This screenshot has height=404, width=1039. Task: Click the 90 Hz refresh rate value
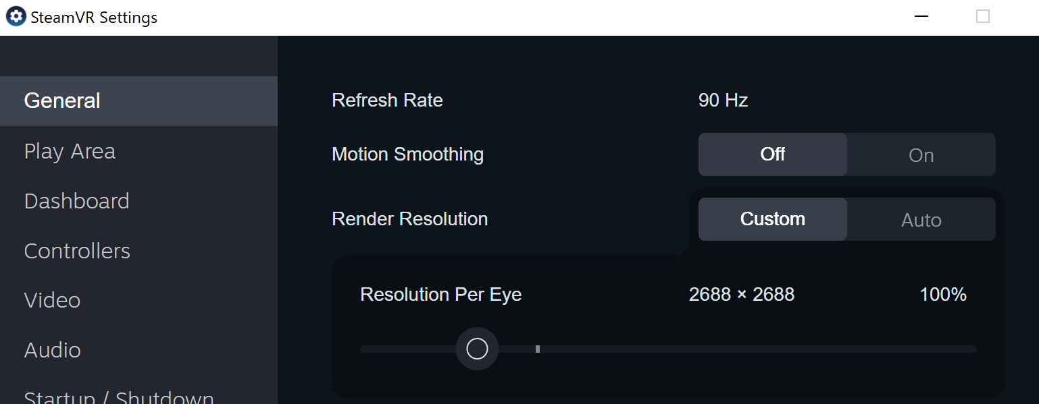click(723, 100)
